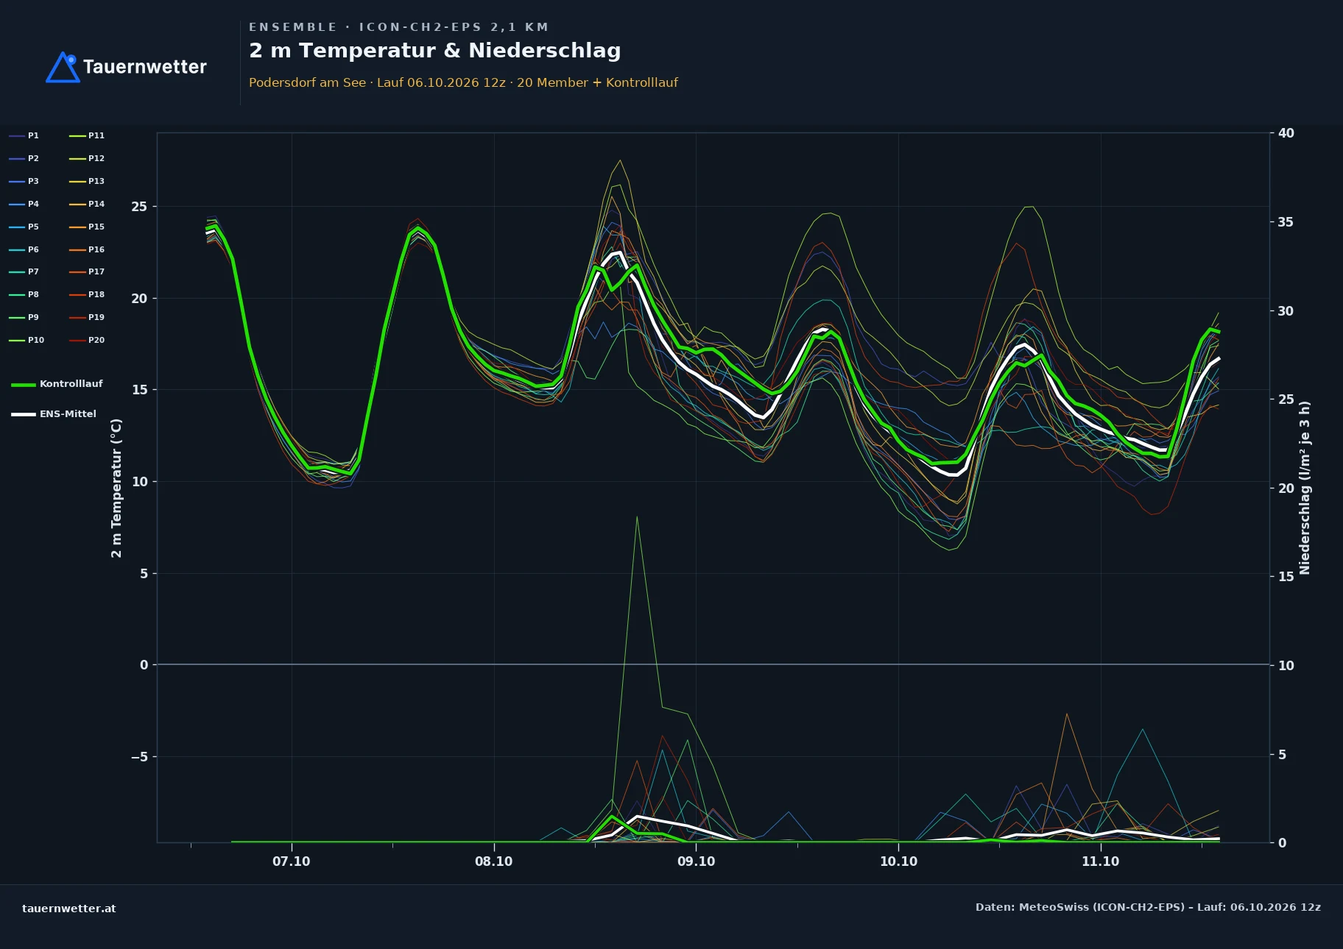Click the 11.10 date axis label

click(1101, 861)
